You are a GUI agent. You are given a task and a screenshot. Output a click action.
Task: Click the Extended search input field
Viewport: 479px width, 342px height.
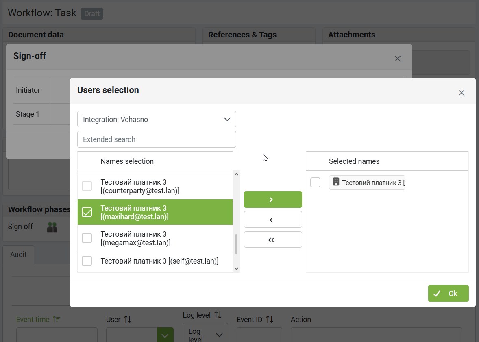click(157, 139)
